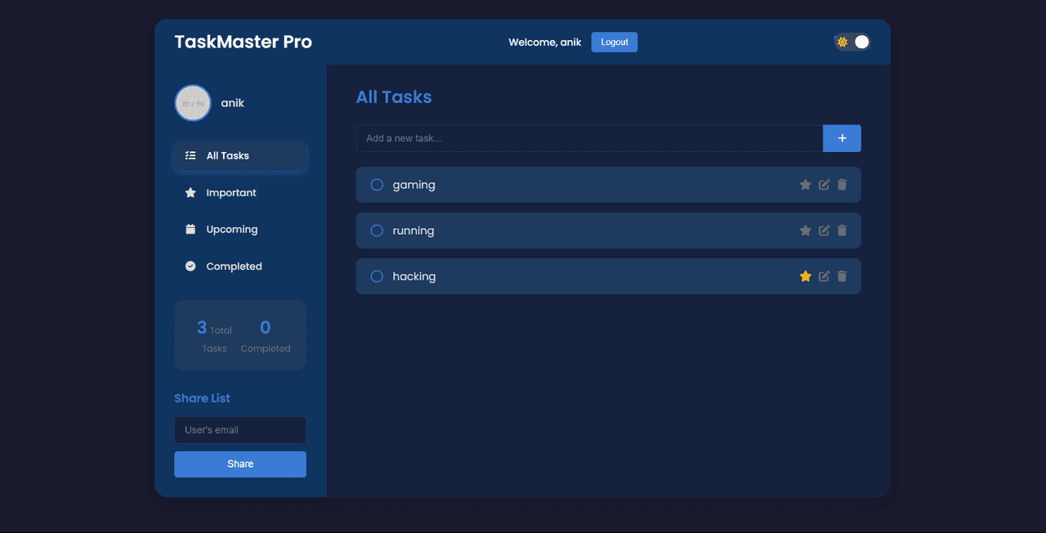The width and height of the screenshot is (1046, 533).
Task: Focus the Add a new task field
Action: (588, 138)
